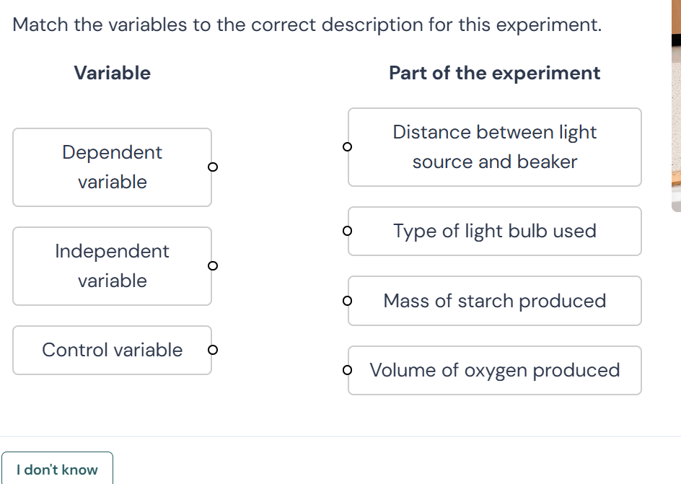
Task: Click the dot next to Volume of oxygen produced
Action: coord(348,370)
